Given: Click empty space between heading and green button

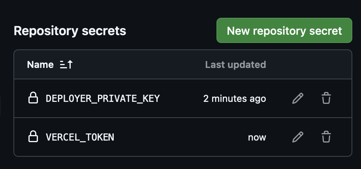Looking at the screenshot, I should (171, 31).
